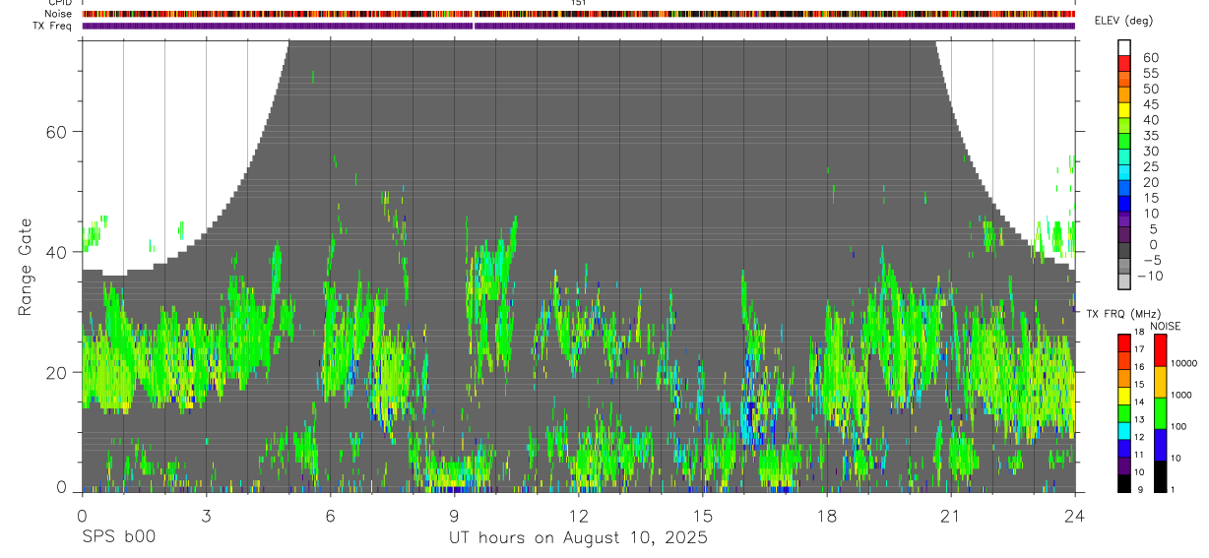This screenshot has height=558, width=1209.
Task: Click the 'TX Freq' strip row label
Action: pyautogui.click(x=54, y=25)
